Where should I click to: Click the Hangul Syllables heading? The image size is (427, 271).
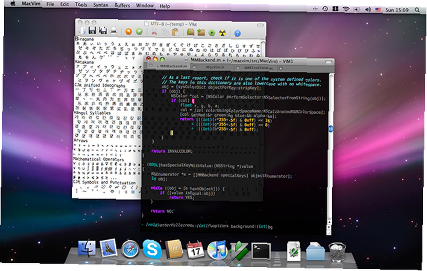[92, 113]
